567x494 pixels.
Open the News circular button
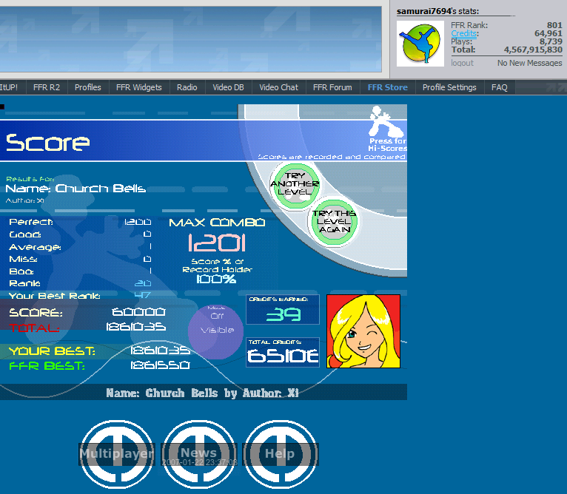198,453
